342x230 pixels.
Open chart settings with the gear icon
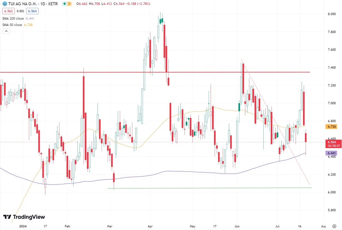(x=334, y=226)
